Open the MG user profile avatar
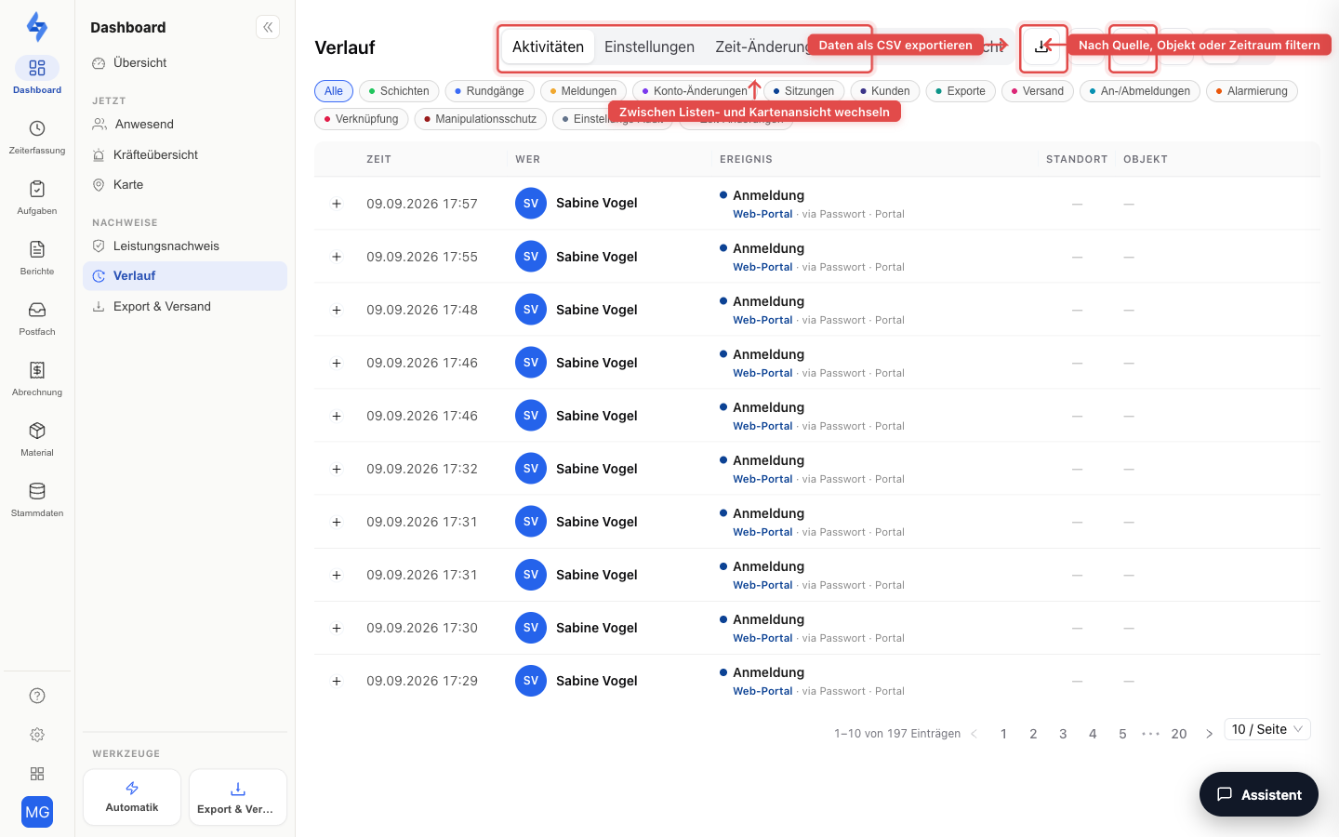Screen dimensions: 1339x837 tap(37, 812)
